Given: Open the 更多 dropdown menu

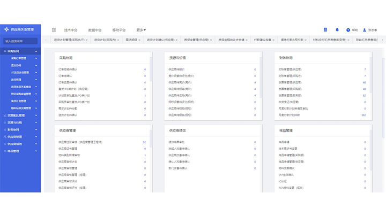Looking at the screenshot, I should coord(141,30).
